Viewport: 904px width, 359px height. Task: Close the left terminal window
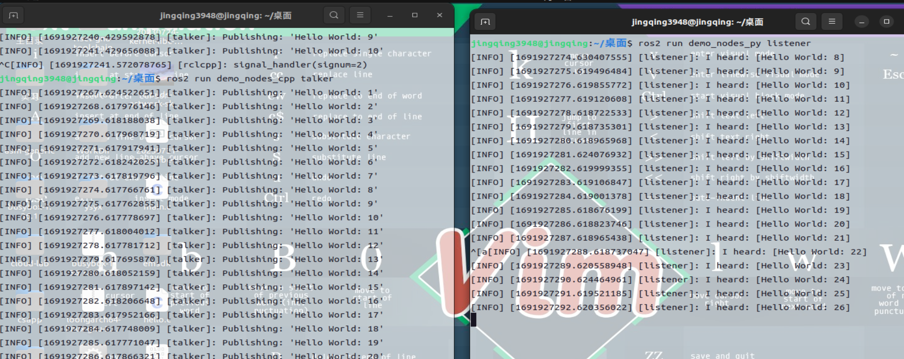point(439,15)
